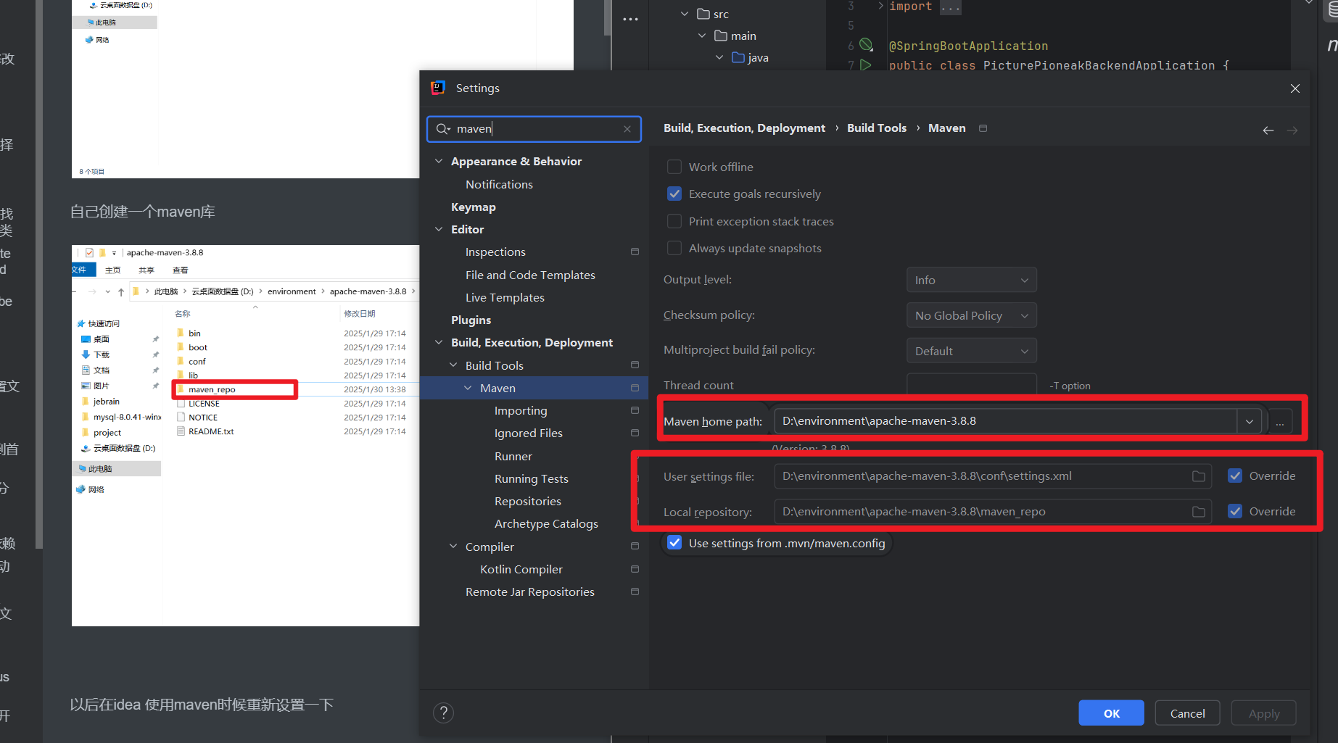Open Maven Runner settings
This screenshot has height=743, width=1338.
pos(513,457)
